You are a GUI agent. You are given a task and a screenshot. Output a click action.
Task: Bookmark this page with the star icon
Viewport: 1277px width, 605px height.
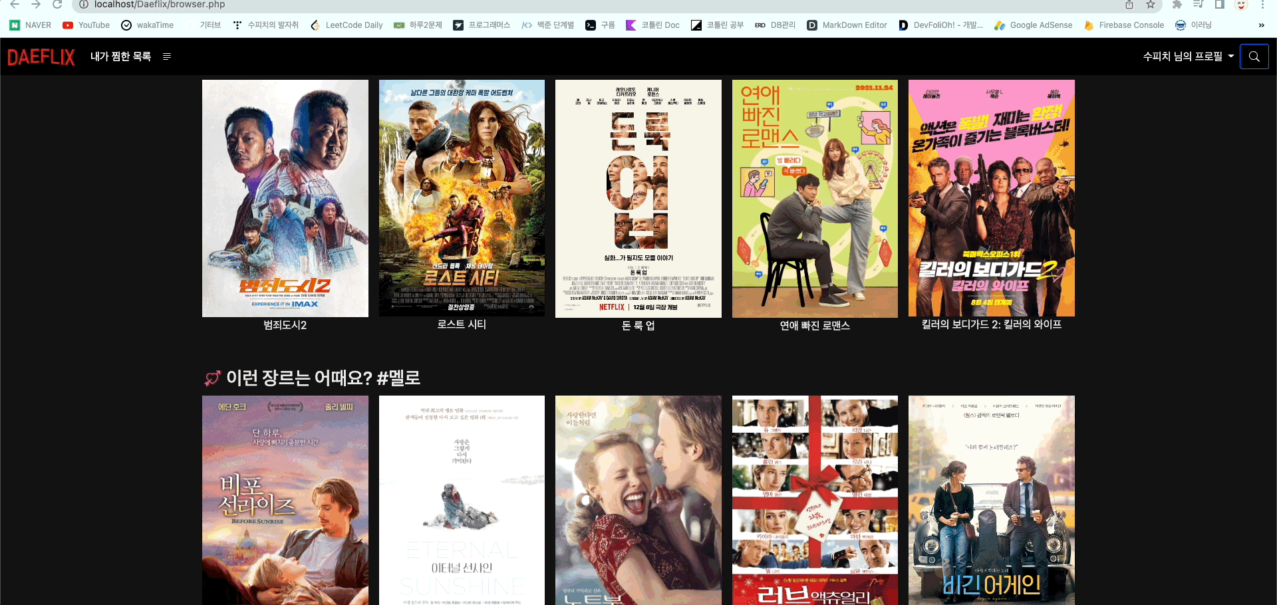tap(1151, 5)
